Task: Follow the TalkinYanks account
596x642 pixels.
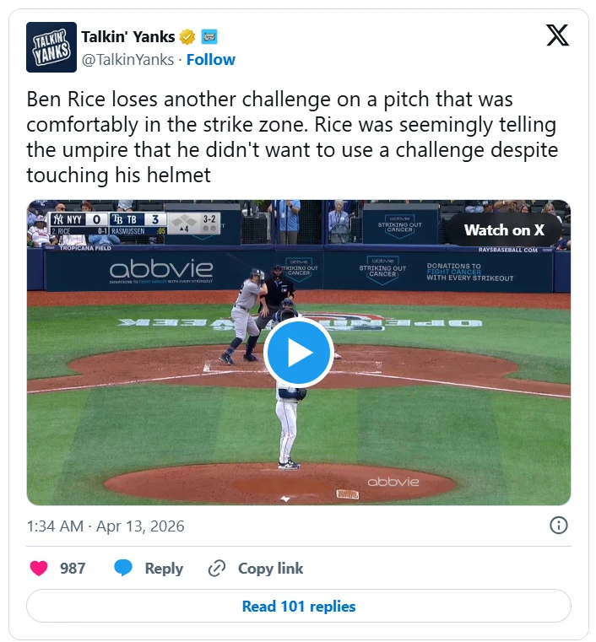Action: pyautogui.click(x=211, y=60)
